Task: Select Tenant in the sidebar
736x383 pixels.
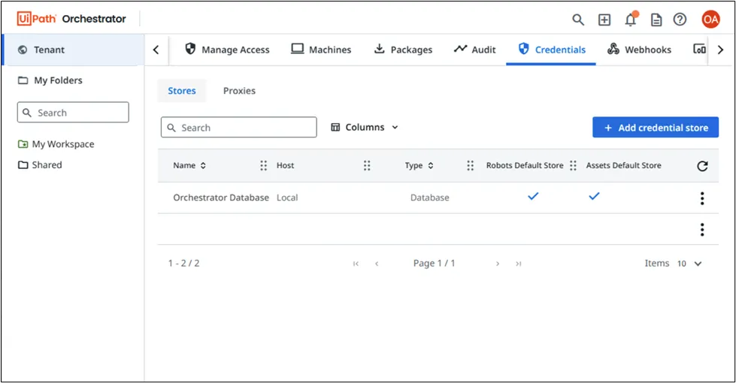Action: click(73, 50)
